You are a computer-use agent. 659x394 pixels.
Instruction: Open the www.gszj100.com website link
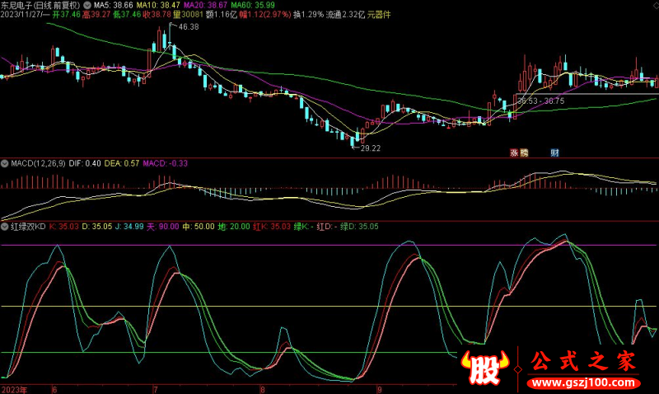pos(586,383)
